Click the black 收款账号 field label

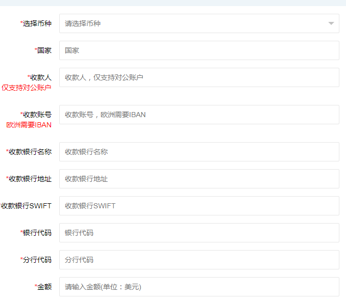37,115
